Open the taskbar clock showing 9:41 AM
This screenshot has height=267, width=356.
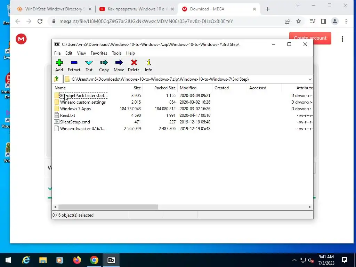tap(326, 260)
